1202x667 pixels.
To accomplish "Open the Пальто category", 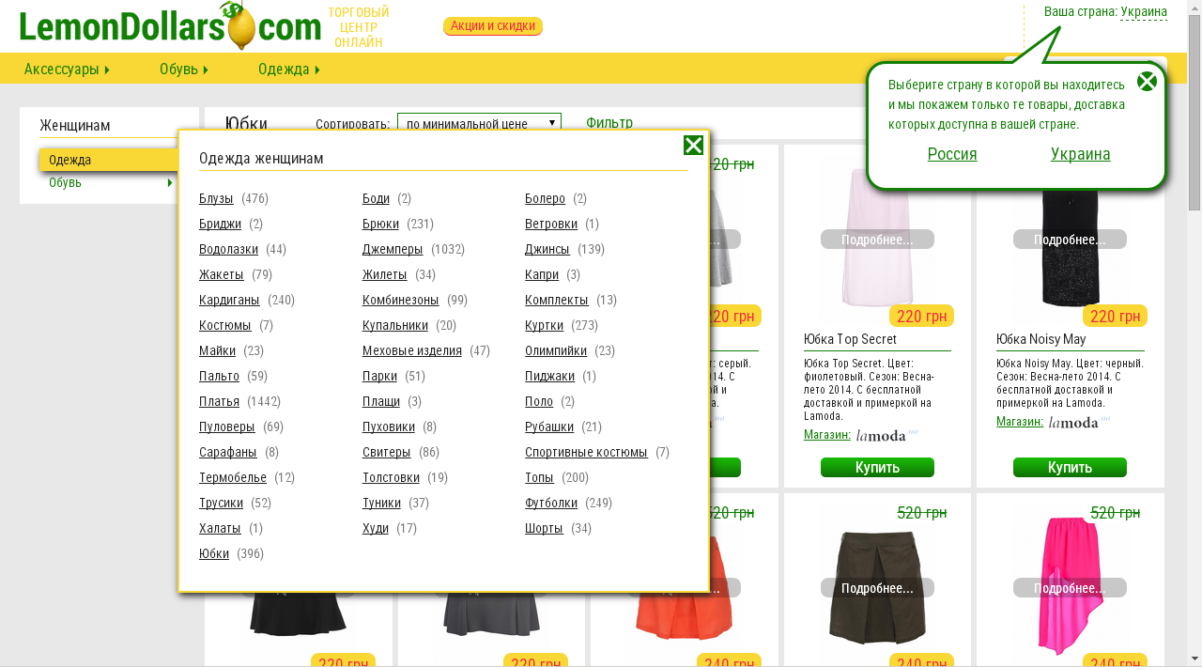I will 220,376.
